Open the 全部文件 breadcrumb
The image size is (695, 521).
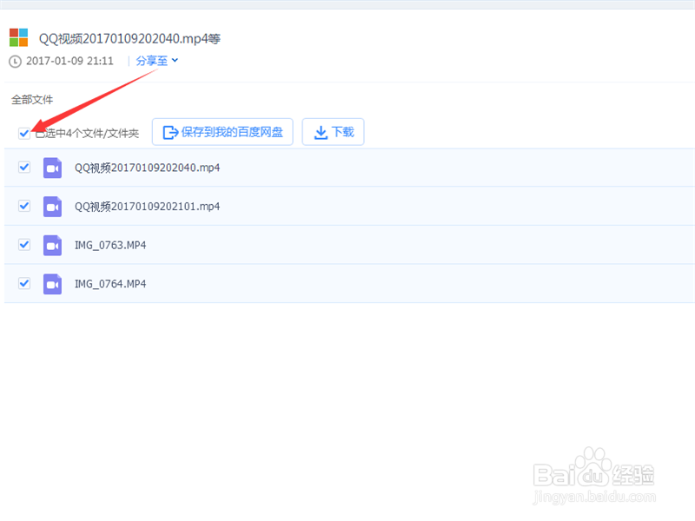(32, 100)
